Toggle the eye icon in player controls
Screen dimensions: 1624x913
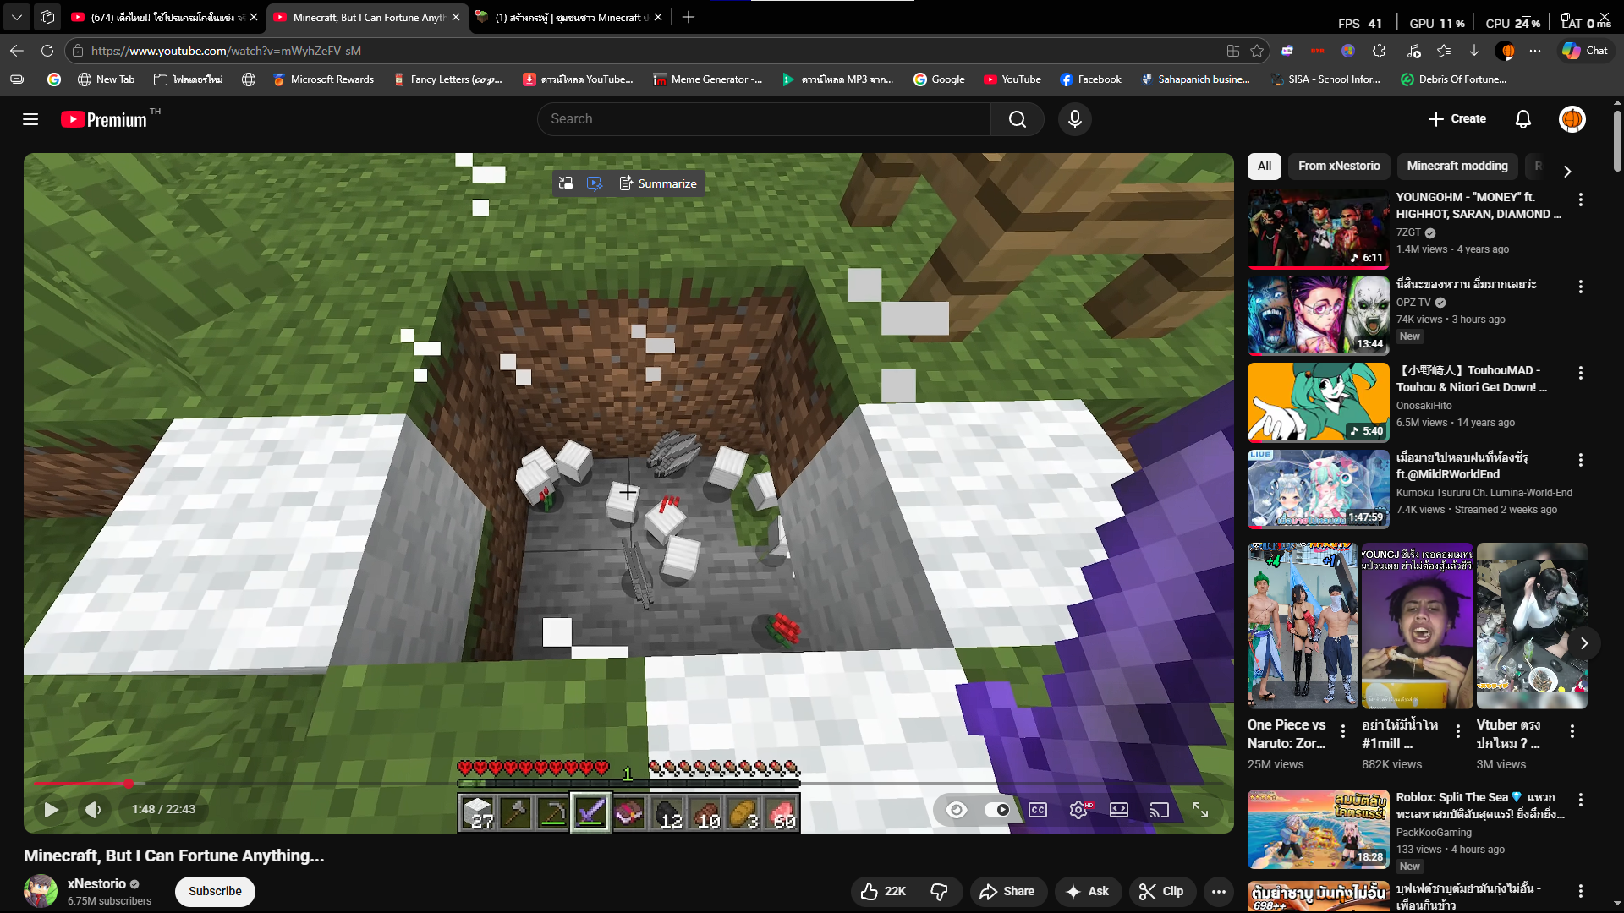tap(957, 810)
